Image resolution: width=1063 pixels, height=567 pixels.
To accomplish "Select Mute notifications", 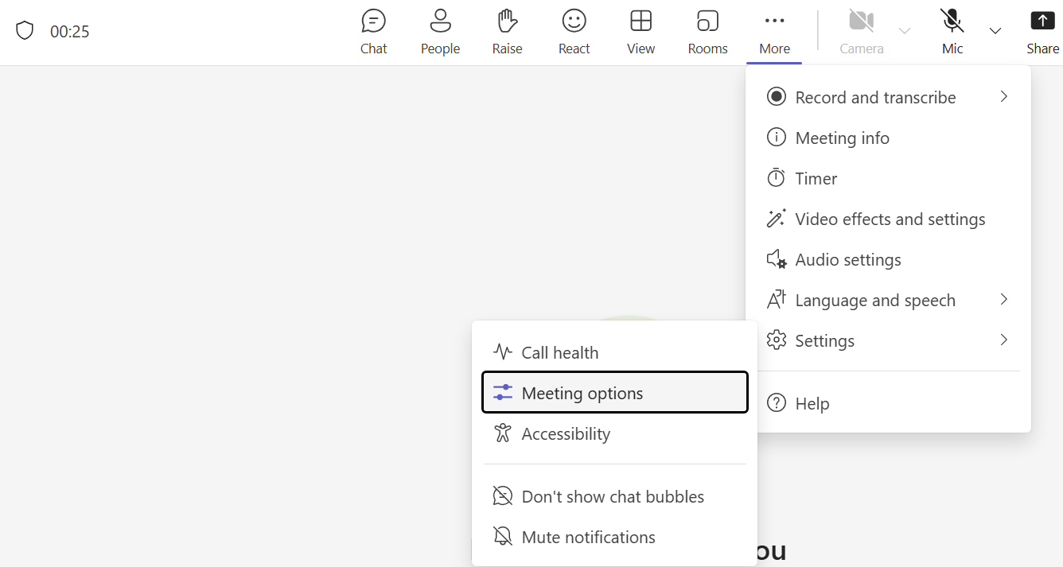I will 615,537.
